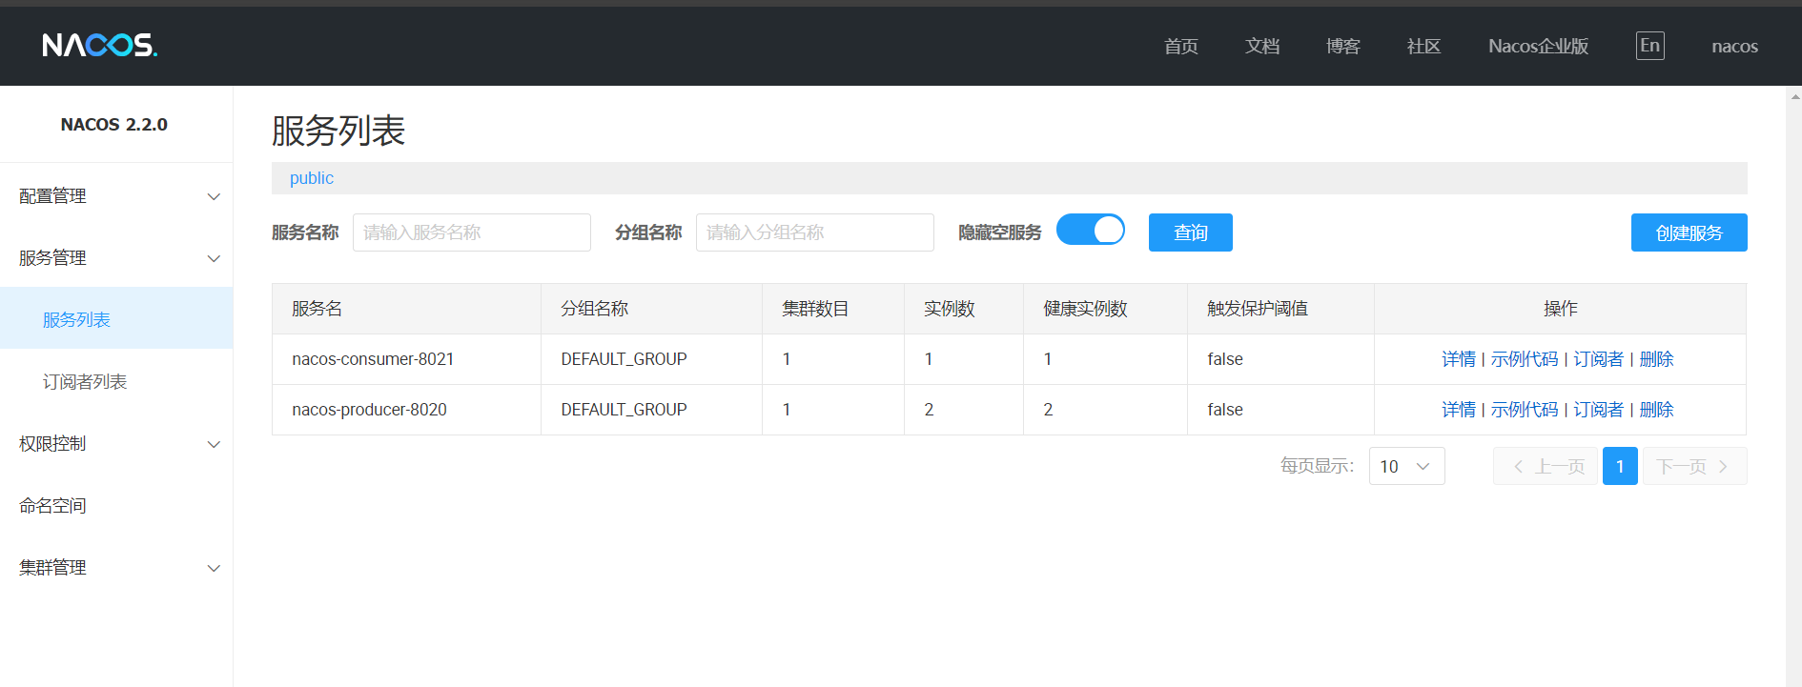Open 示例代码 for nacos-producer-8020
Screen dimensions: 1802x687
1524,410
